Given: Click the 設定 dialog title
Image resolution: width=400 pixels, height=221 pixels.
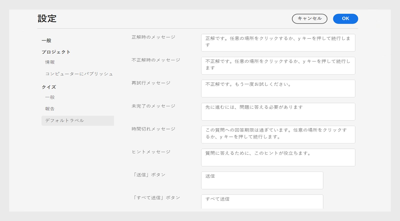Looking at the screenshot, I should [x=47, y=19].
